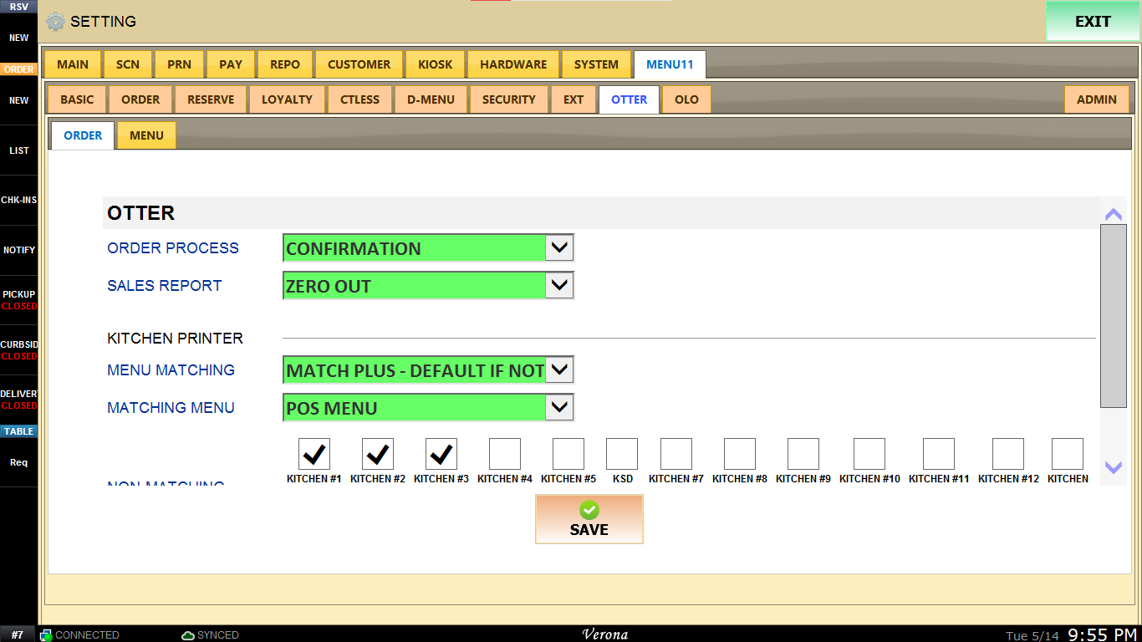Switch to the OLO sub-tab
1142x642 pixels.
tap(686, 99)
